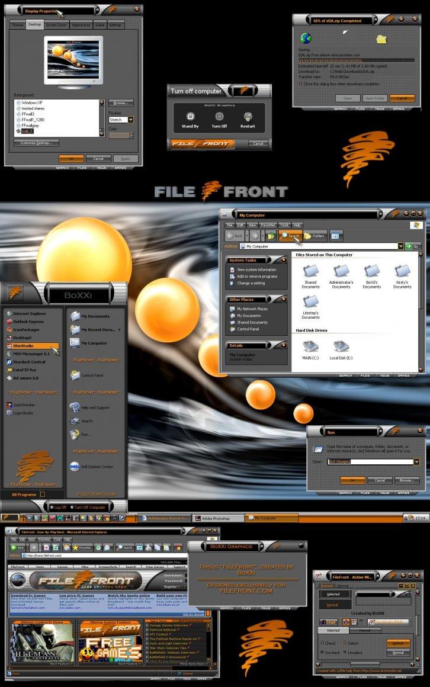
Task: Click the Adobe Photoshop taskbar button
Action: tap(217, 518)
